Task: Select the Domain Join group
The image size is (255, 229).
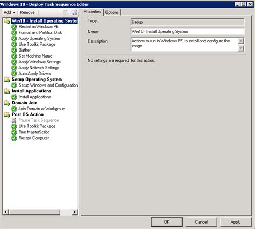Action: point(25,103)
